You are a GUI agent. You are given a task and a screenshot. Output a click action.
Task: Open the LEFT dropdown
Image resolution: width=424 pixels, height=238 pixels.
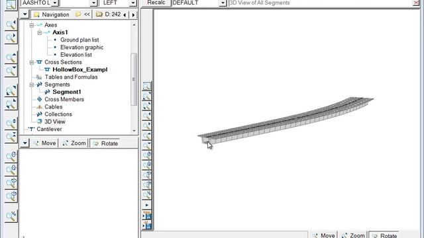[x=132, y=3]
